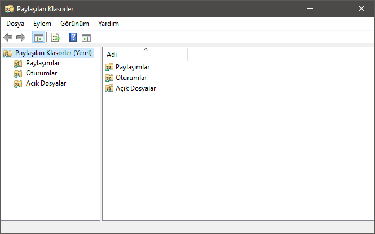The image size is (375, 234).
Task: Go forward with the right arrow toolbar icon
Action: 21,38
